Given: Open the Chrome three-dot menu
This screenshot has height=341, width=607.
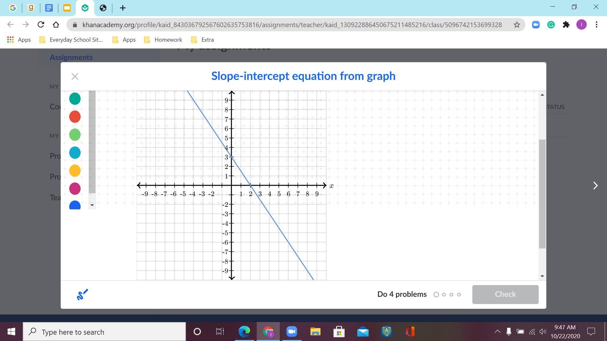Looking at the screenshot, I should tap(596, 25).
